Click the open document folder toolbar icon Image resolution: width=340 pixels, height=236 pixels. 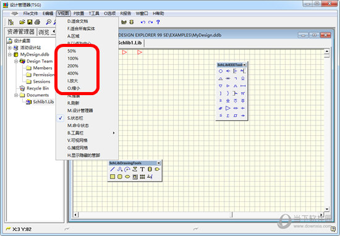(22, 22)
